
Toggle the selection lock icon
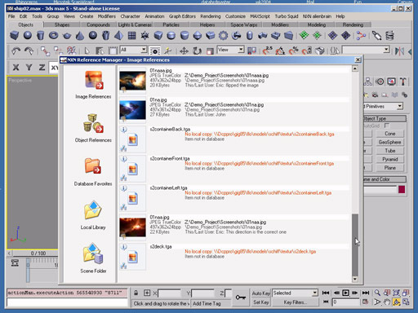point(136,293)
